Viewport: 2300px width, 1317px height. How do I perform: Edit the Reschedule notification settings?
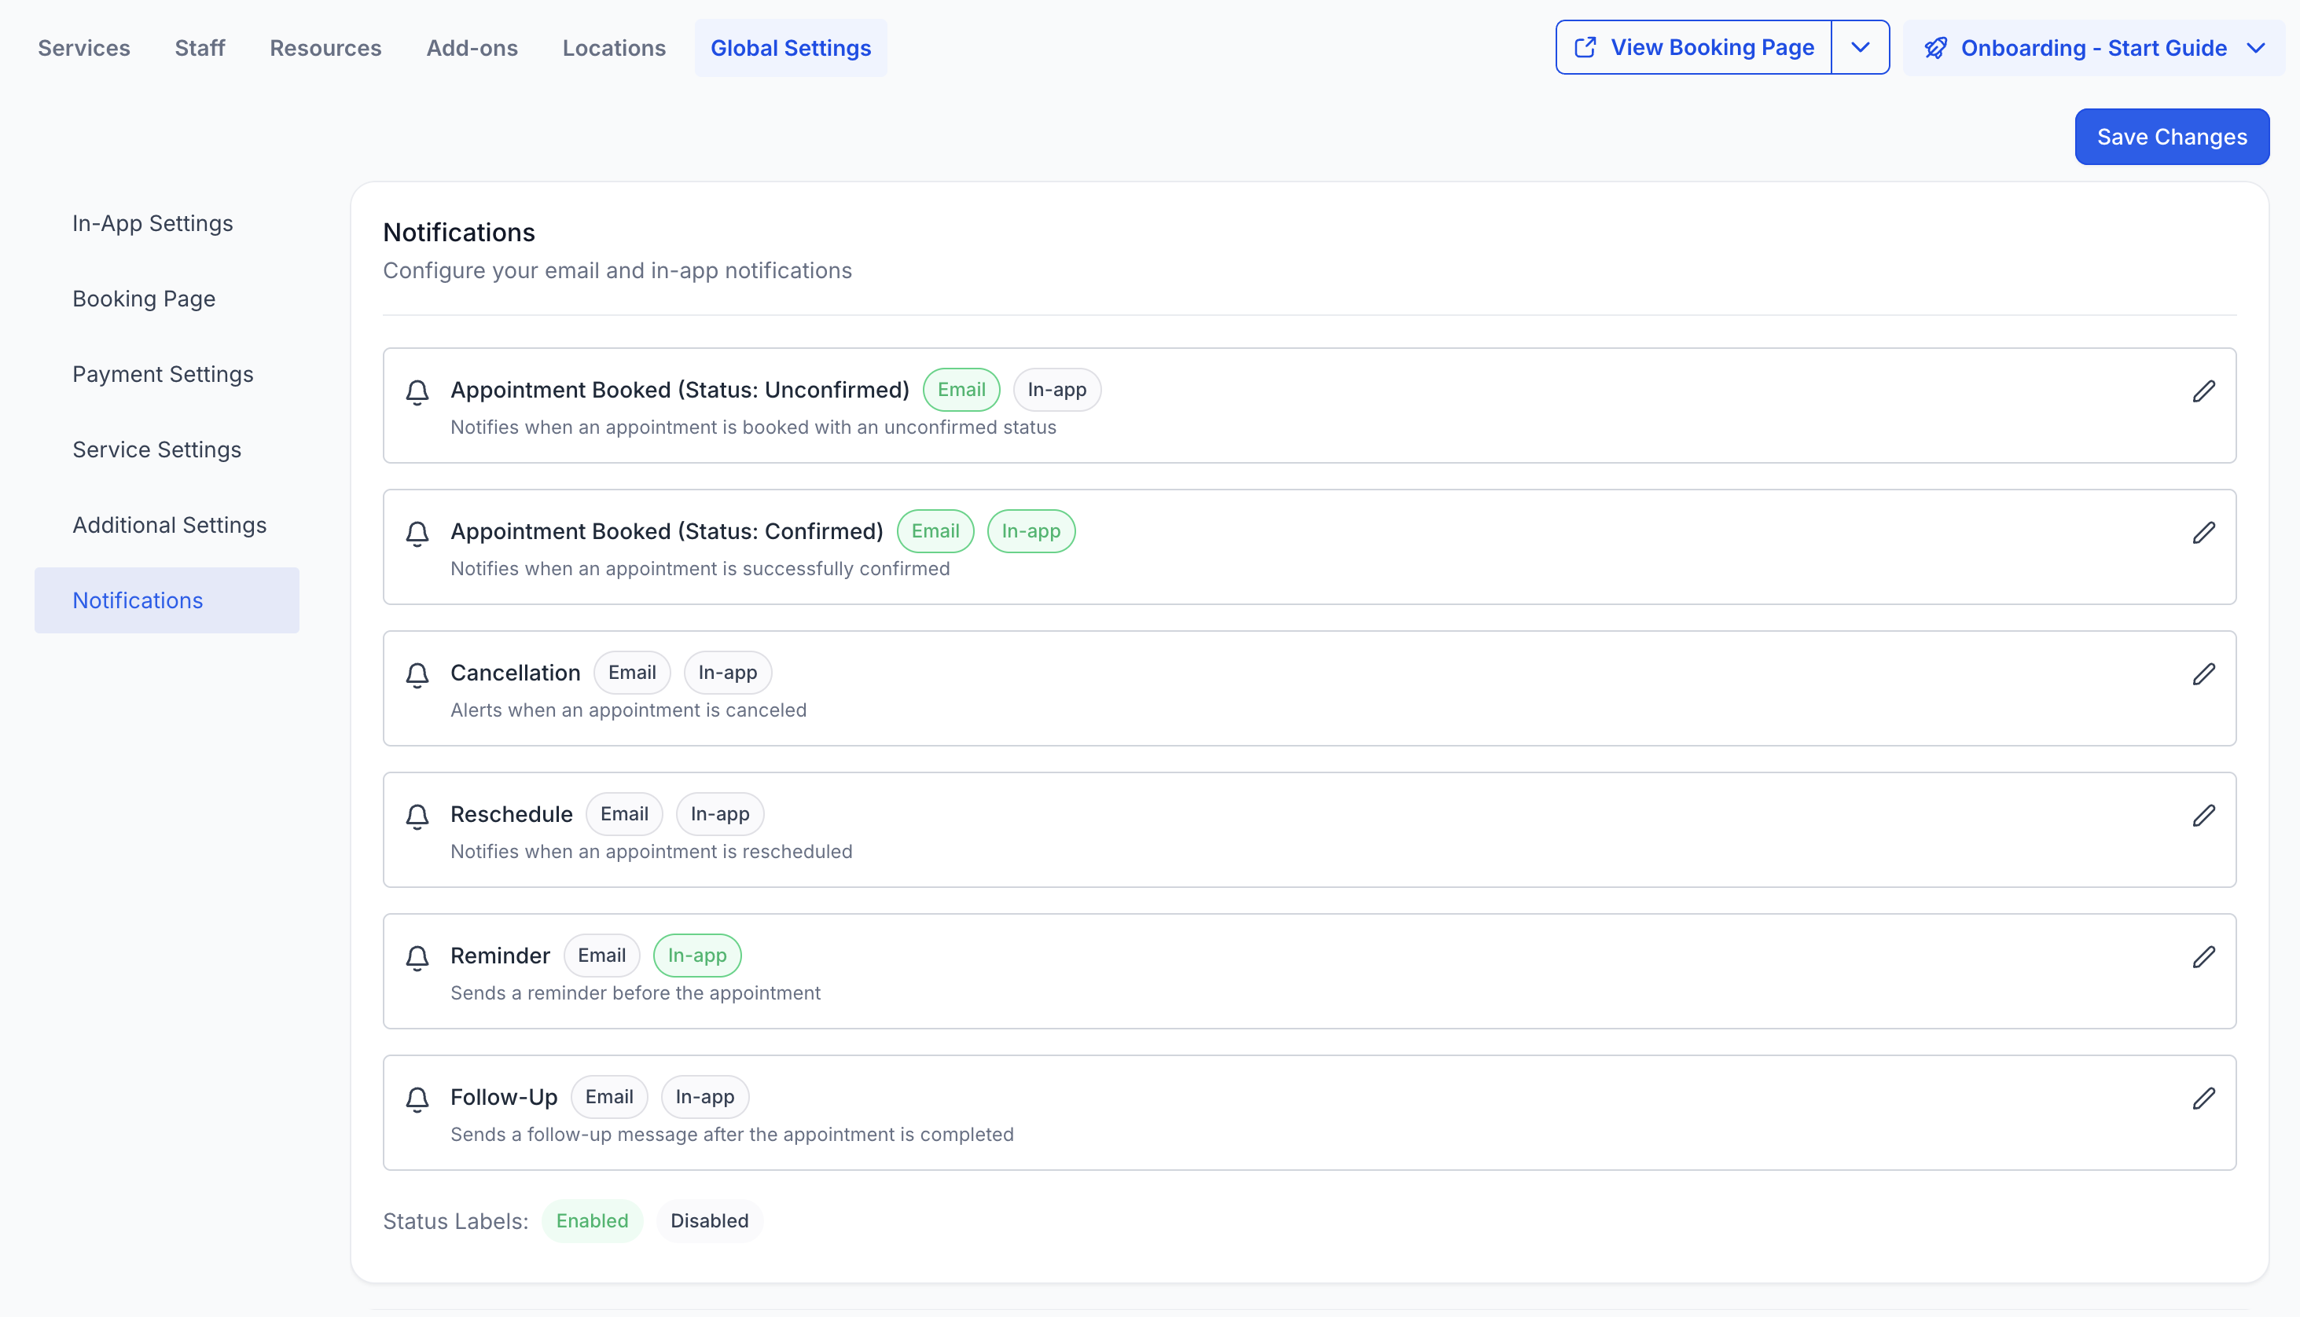pos(2203,815)
